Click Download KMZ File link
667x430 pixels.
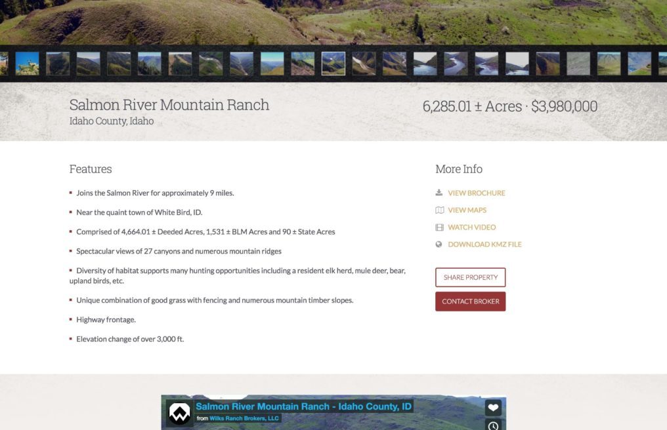(484, 244)
